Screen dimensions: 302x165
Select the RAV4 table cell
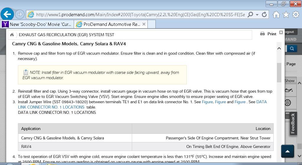coord(75,146)
